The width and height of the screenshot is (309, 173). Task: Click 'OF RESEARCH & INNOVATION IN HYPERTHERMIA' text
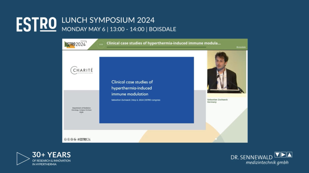[51, 163]
